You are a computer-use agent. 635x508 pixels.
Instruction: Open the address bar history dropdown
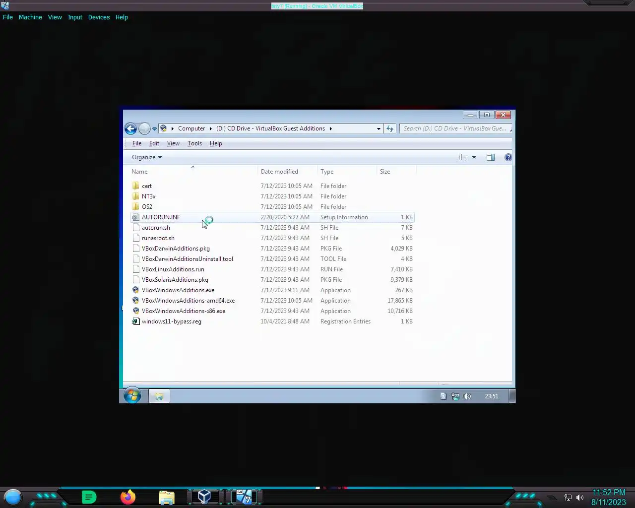(379, 128)
